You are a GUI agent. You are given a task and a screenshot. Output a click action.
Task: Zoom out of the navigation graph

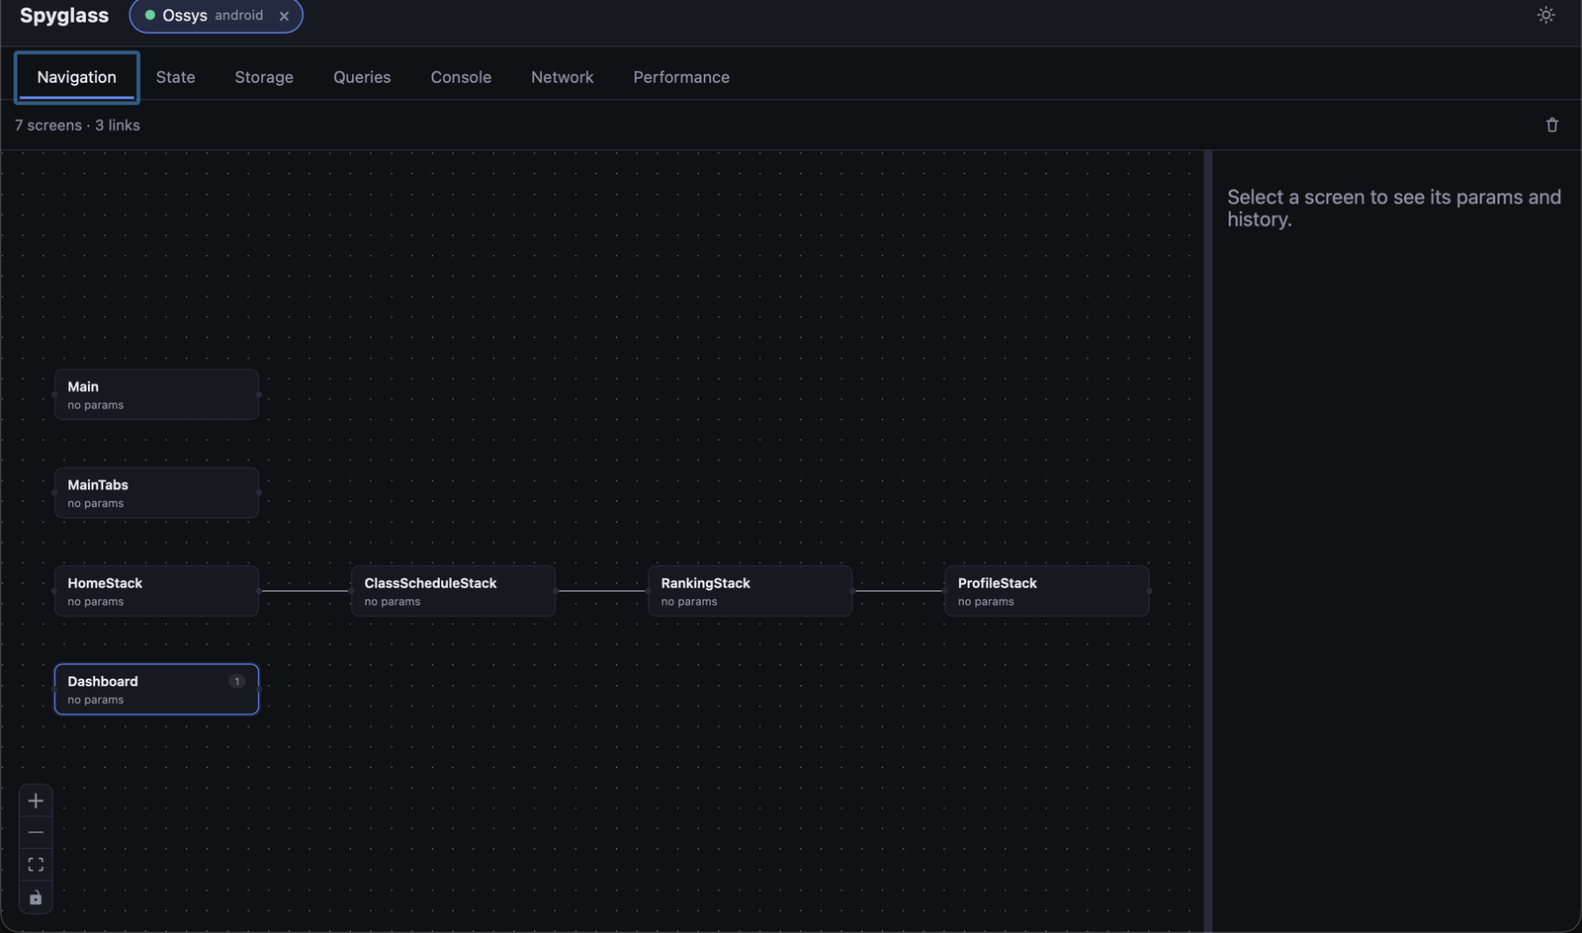pyautogui.click(x=36, y=833)
